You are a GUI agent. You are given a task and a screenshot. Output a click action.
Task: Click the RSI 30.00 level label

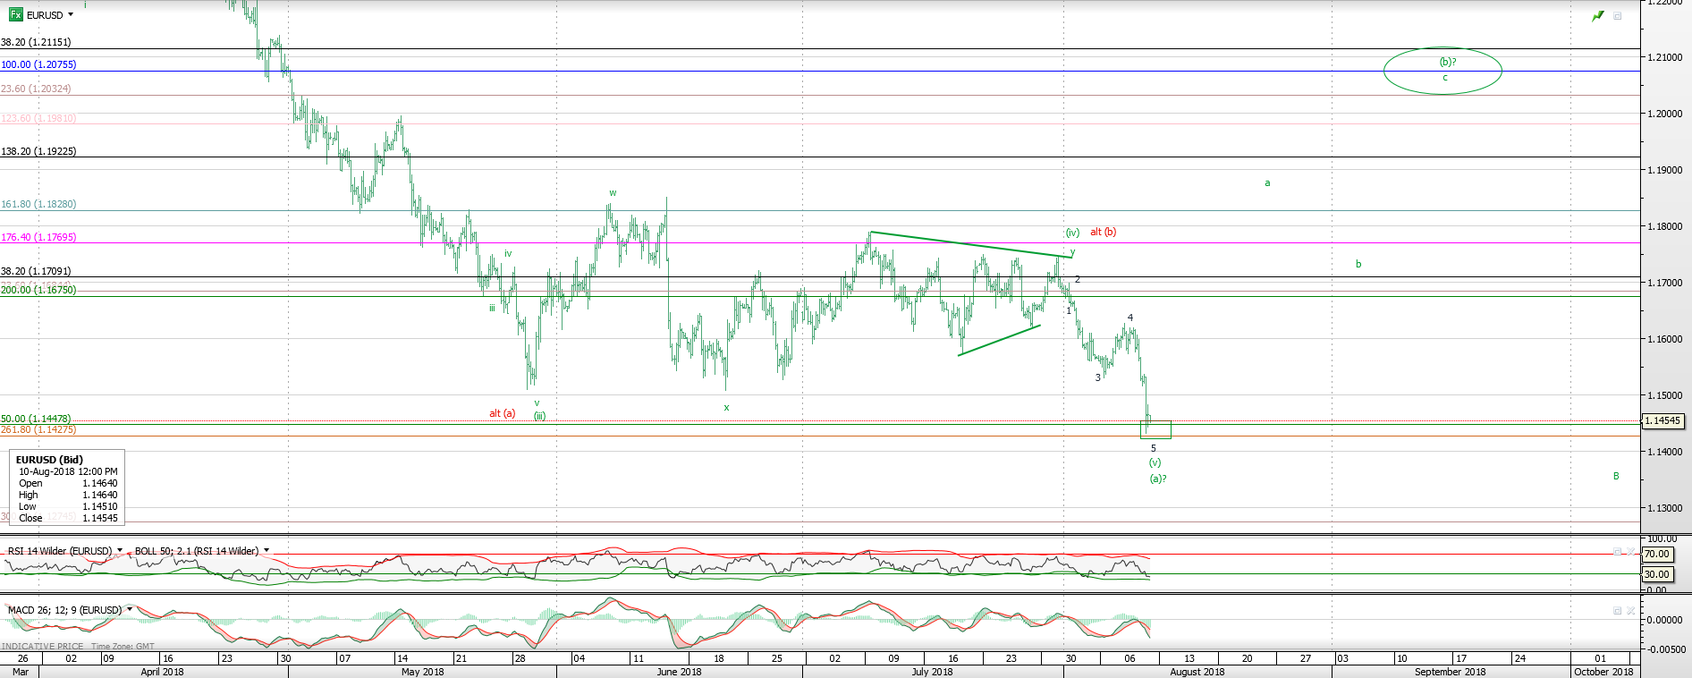pyautogui.click(x=1656, y=574)
